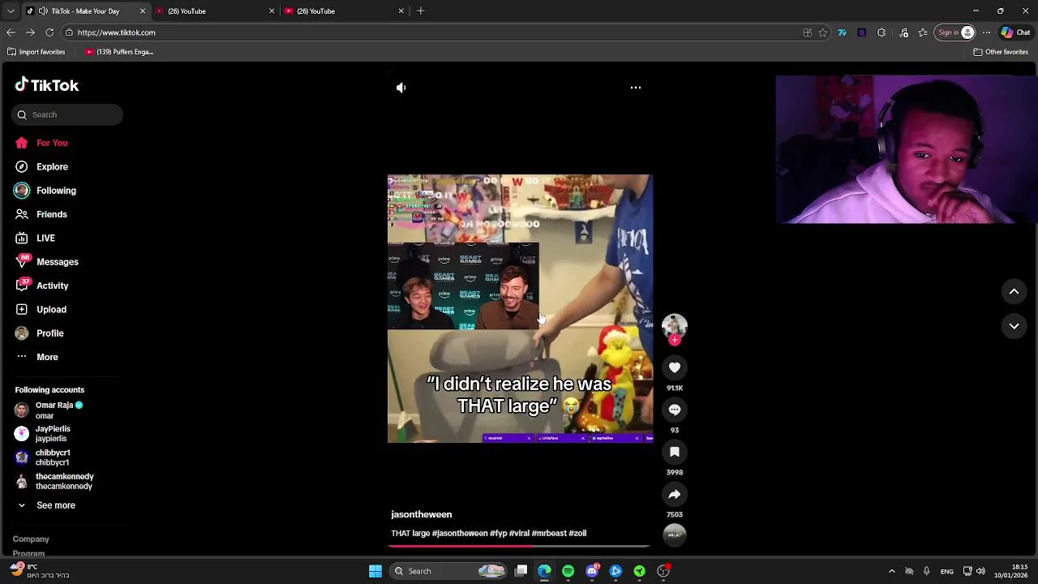Open the Windows Start menu
Image resolution: width=1038 pixels, height=584 pixels.
[375, 571]
